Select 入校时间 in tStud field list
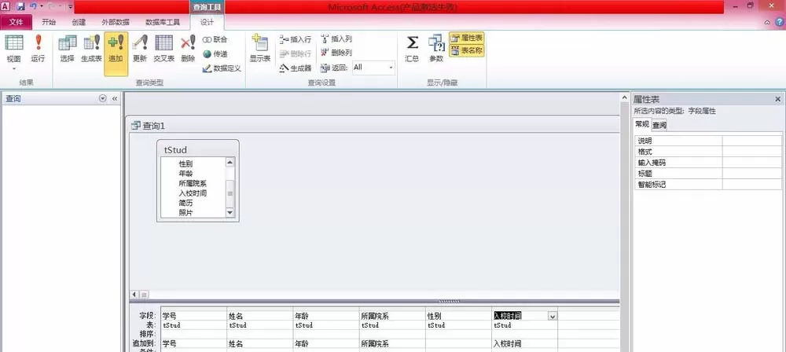Screen dimensions: 786x352 click(x=193, y=193)
